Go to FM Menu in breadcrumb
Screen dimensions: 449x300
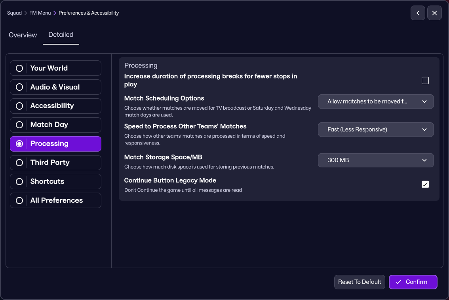tap(40, 13)
